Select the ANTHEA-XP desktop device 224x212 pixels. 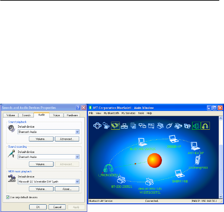[x=195, y=146]
